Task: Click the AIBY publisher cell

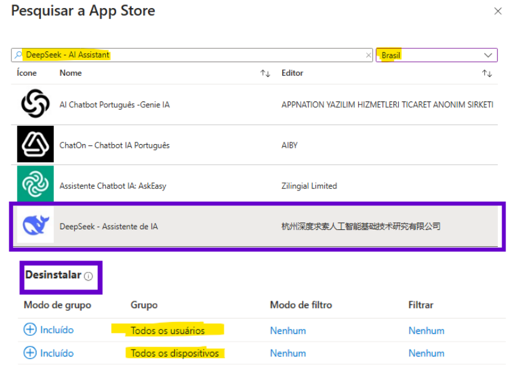Action: [x=290, y=145]
